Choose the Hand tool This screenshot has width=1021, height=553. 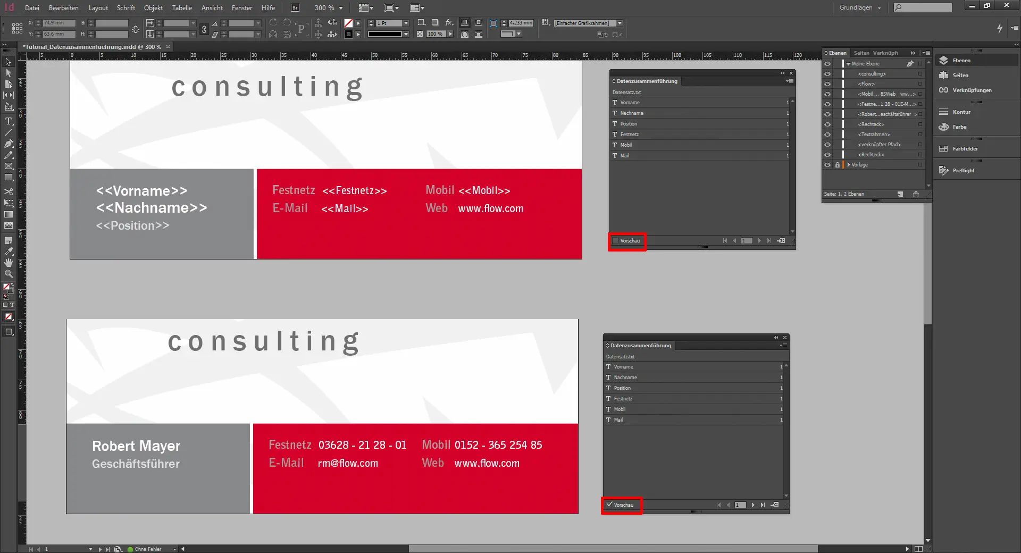pos(9,263)
